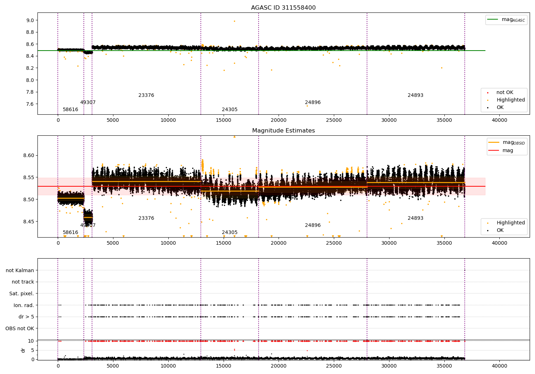Click the 'not Kalman' row label
This screenshot has height=374, width=535.
[x=20, y=270]
